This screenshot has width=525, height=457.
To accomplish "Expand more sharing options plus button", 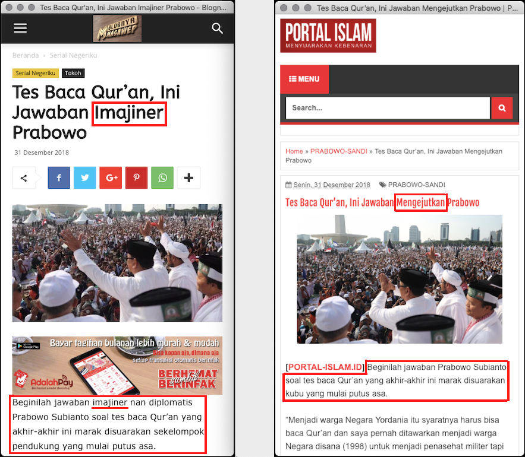I will [x=188, y=178].
